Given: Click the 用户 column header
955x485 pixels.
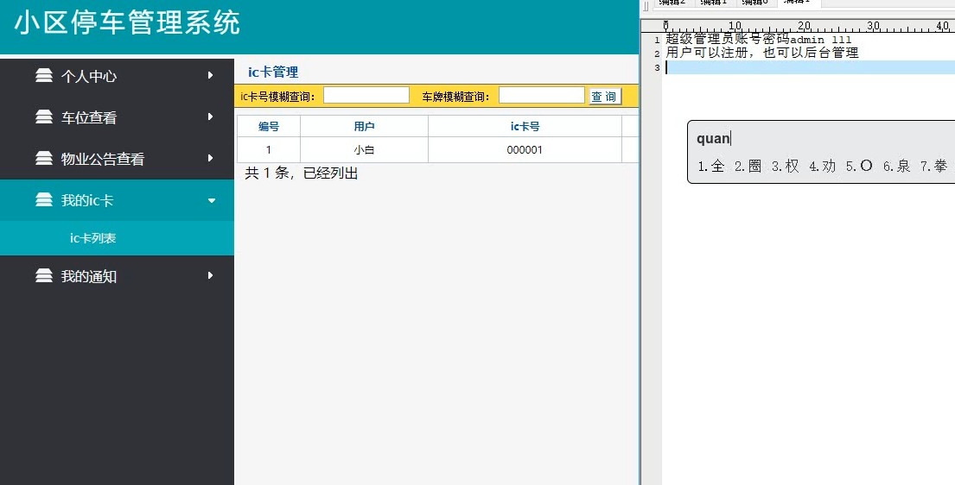Looking at the screenshot, I should [x=364, y=126].
